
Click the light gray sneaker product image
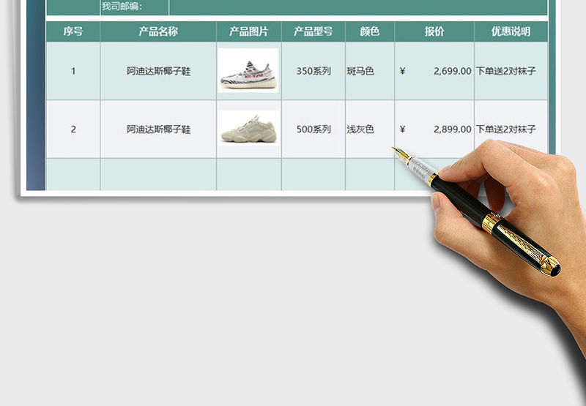click(249, 129)
